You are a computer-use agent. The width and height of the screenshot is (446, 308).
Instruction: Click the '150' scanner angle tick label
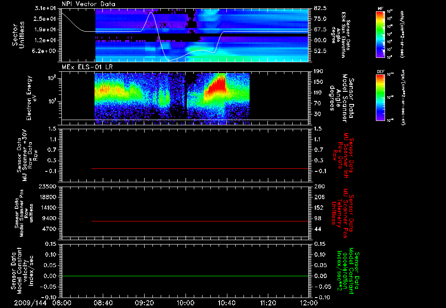coord(319,82)
